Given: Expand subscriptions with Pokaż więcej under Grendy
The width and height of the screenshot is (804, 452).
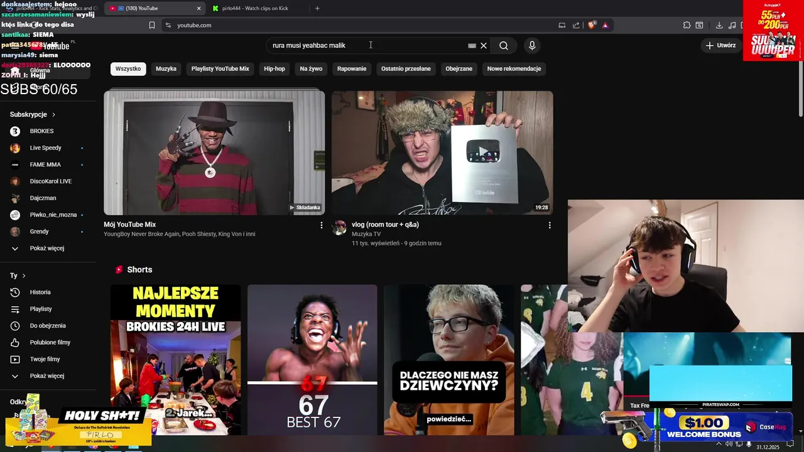Looking at the screenshot, I should pos(47,248).
